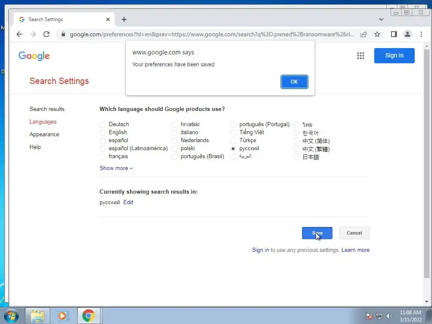Launch Windows Media Player from taskbar
The width and height of the screenshot is (432, 324).
[x=63, y=316]
